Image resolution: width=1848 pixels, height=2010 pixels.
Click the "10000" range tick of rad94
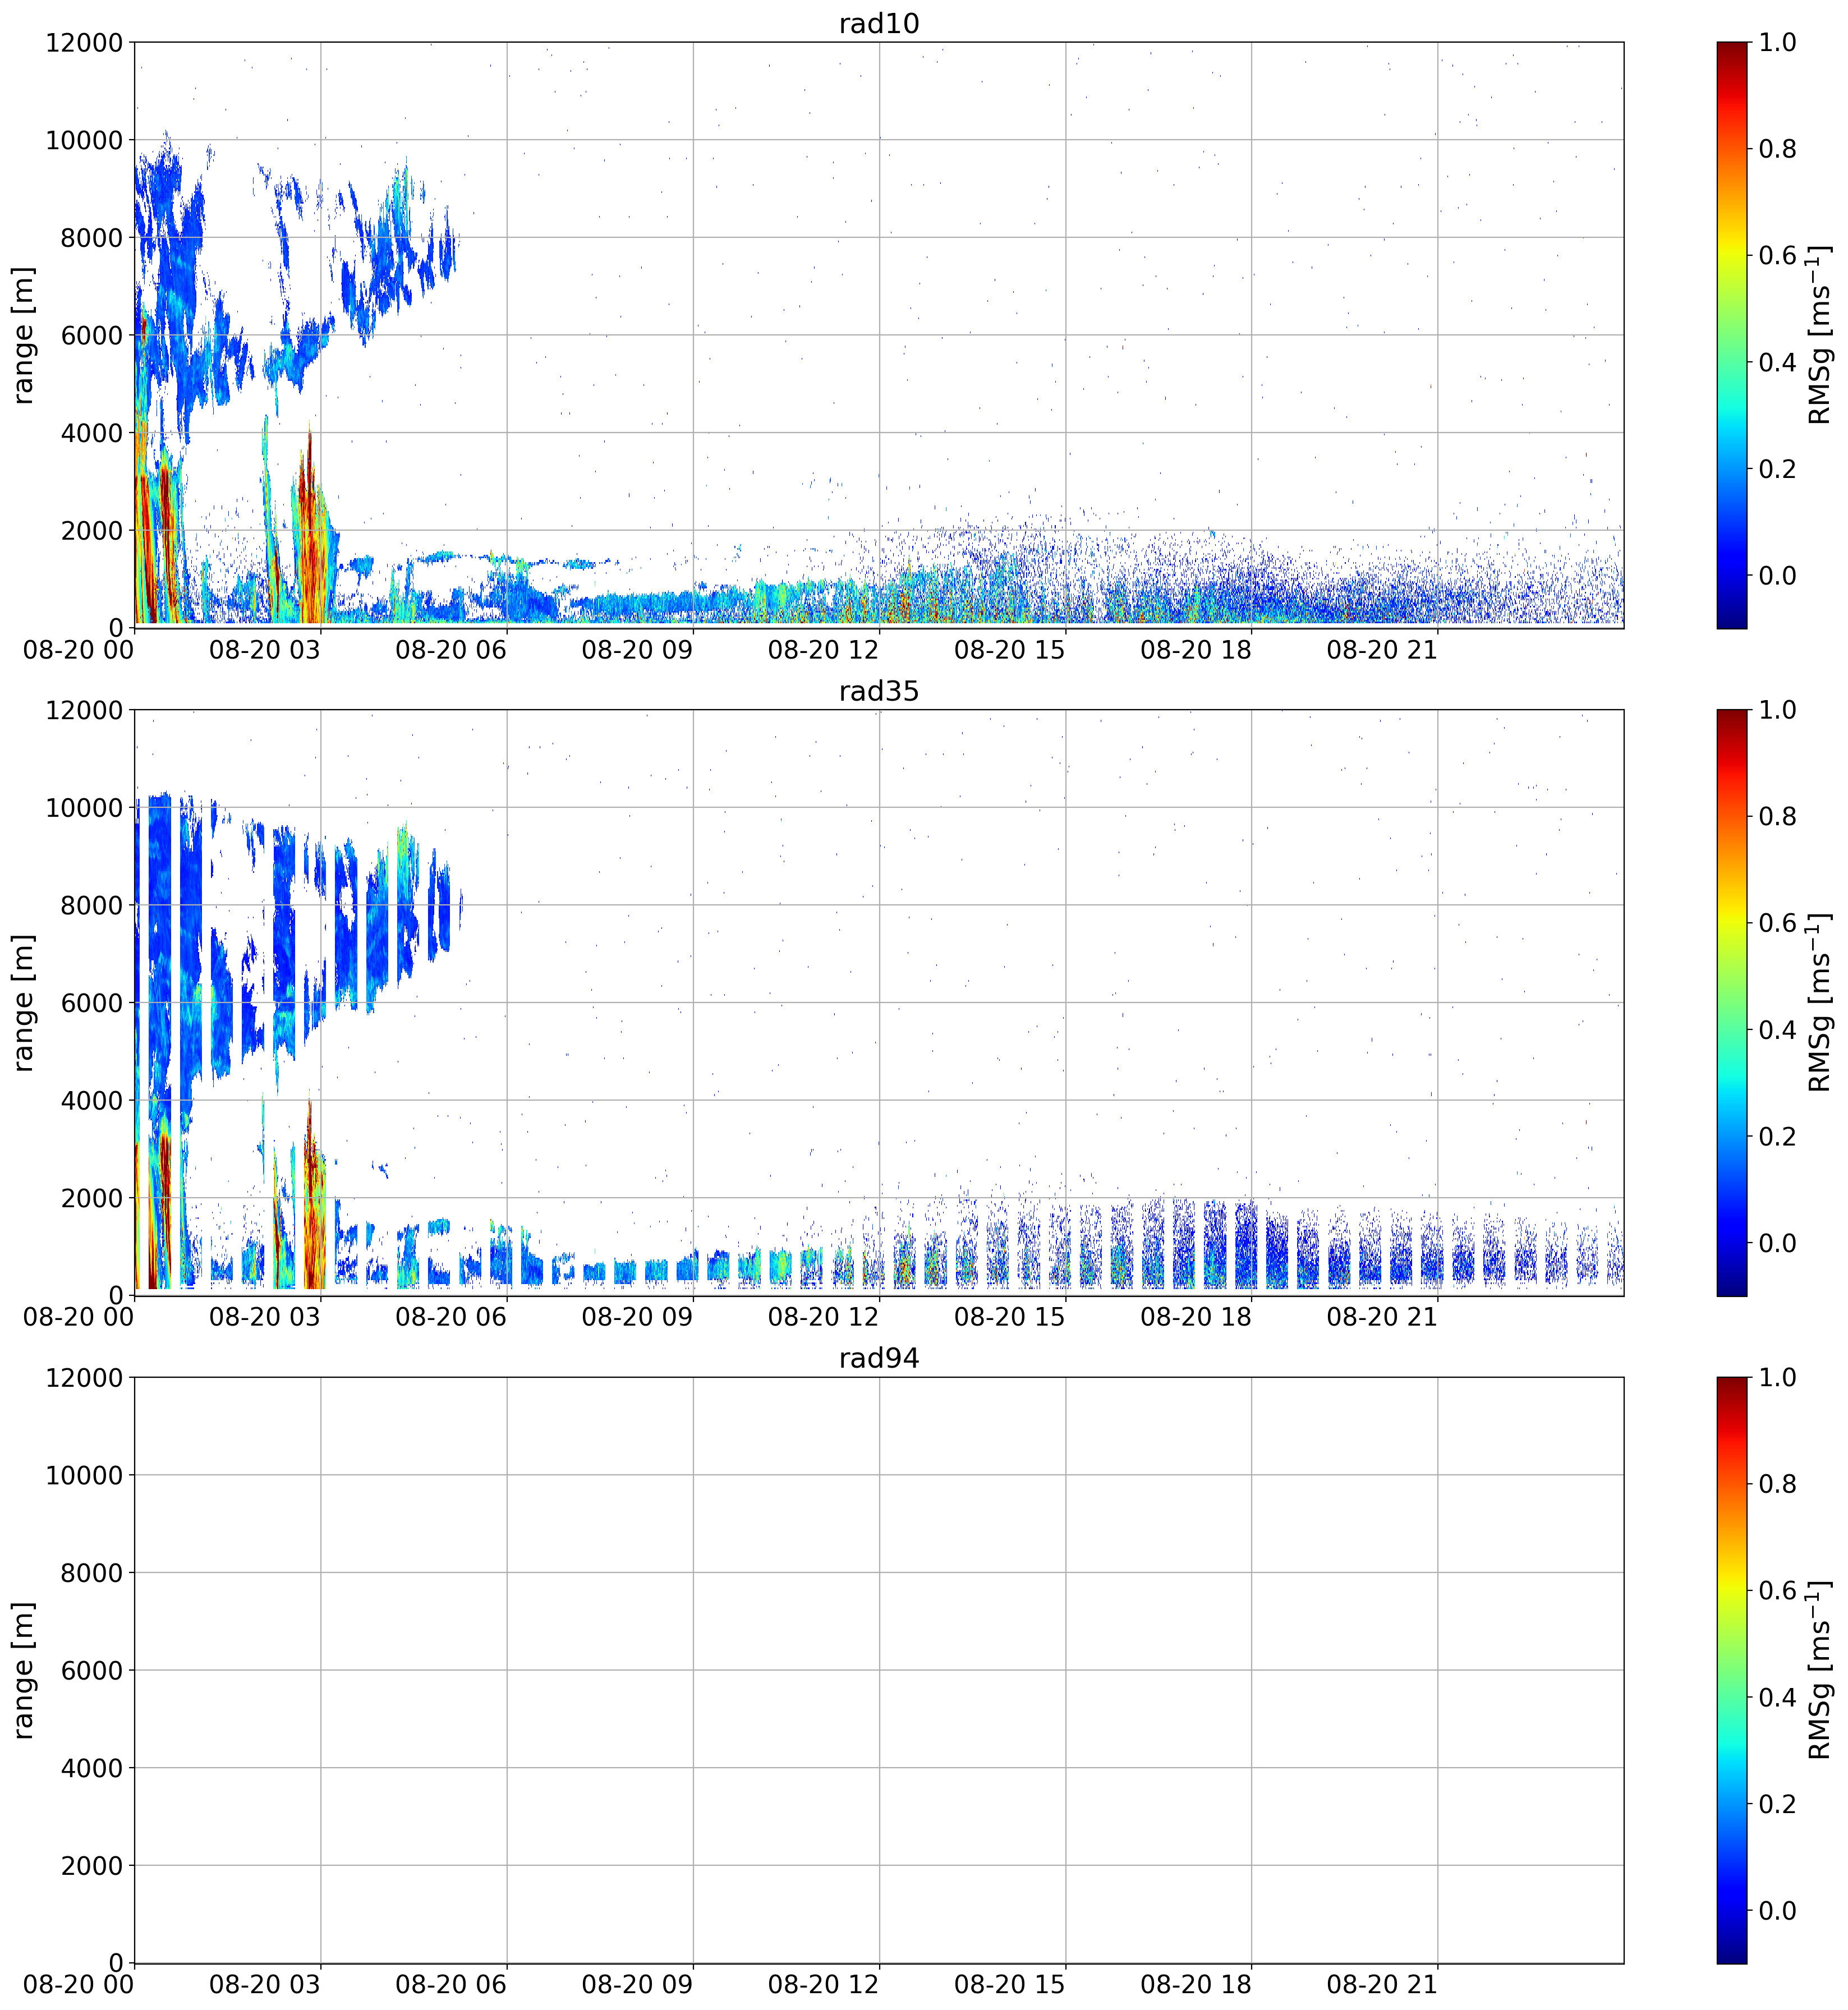point(84,1475)
